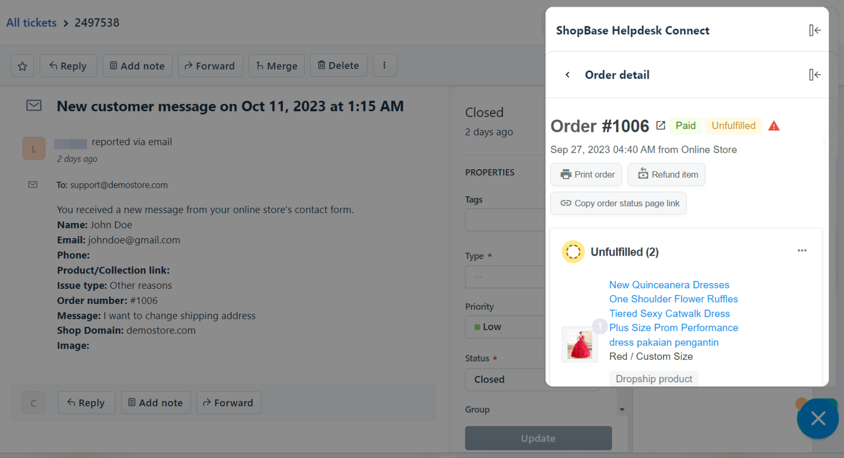Open Order #1006 in external link
844x458 pixels.
(x=660, y=125)
